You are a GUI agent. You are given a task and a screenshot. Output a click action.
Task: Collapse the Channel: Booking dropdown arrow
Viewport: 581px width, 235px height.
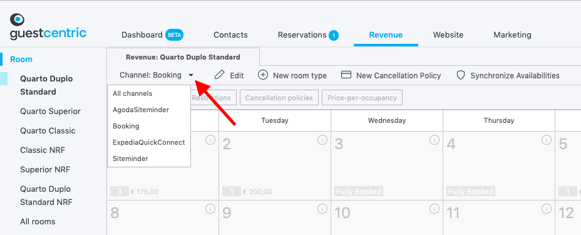[x=191, y=75]
